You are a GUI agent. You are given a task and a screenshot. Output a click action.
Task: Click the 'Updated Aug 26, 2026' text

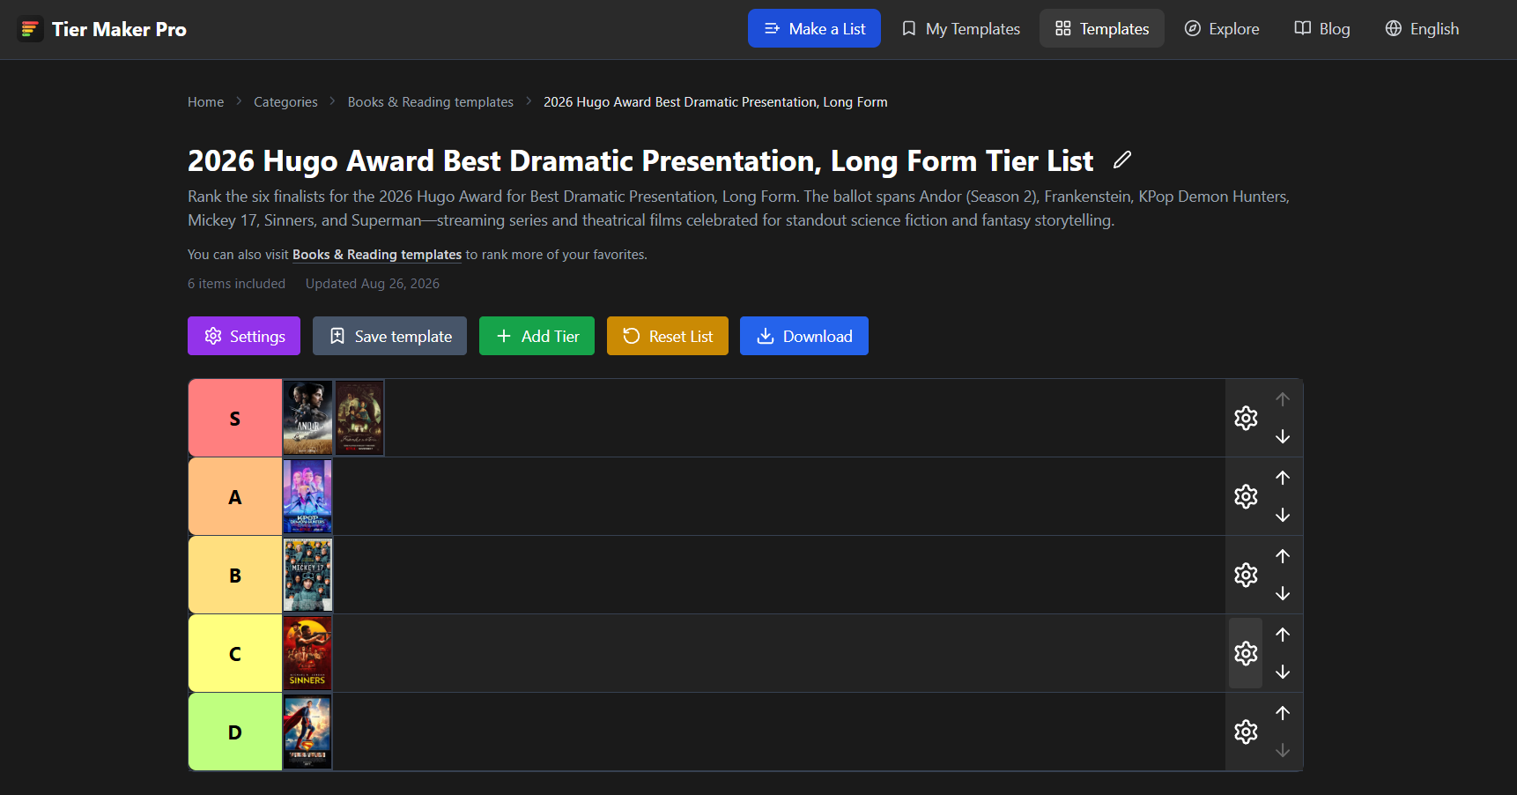pyautogui.click(x=372, y=284)
